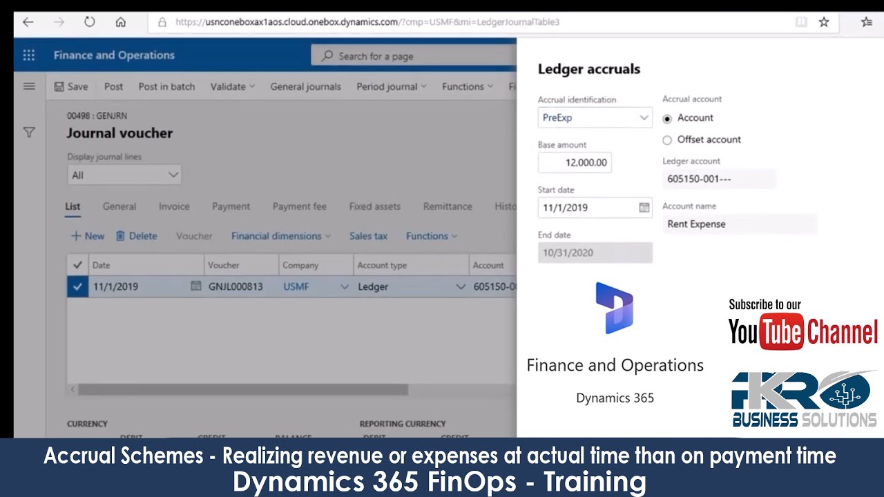Expand the navigation pane hamburger icon

tap(29, 86)
